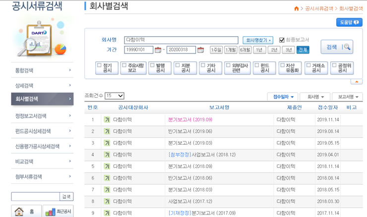
Task: Click the 기 badge icon in row 6
Action: click(x=107, y=178)
